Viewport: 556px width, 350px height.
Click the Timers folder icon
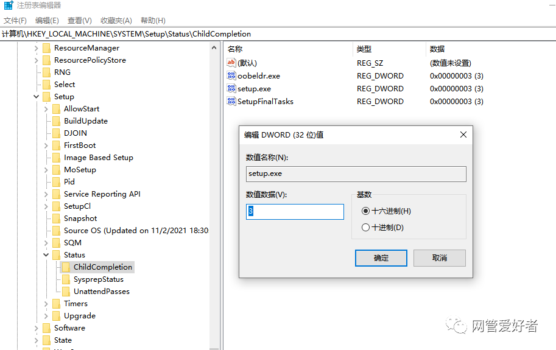click(56, 304)
